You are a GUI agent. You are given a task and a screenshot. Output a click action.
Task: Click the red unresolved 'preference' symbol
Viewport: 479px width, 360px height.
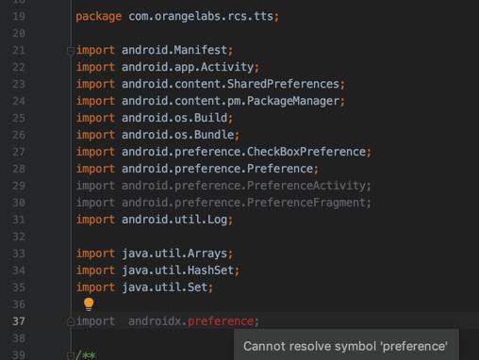pos(221,321)
